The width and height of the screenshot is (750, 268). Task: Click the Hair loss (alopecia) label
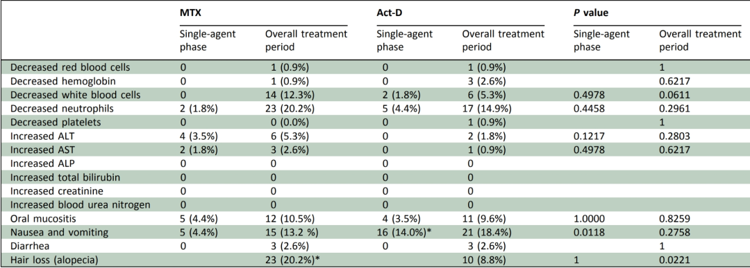[56, 261]
